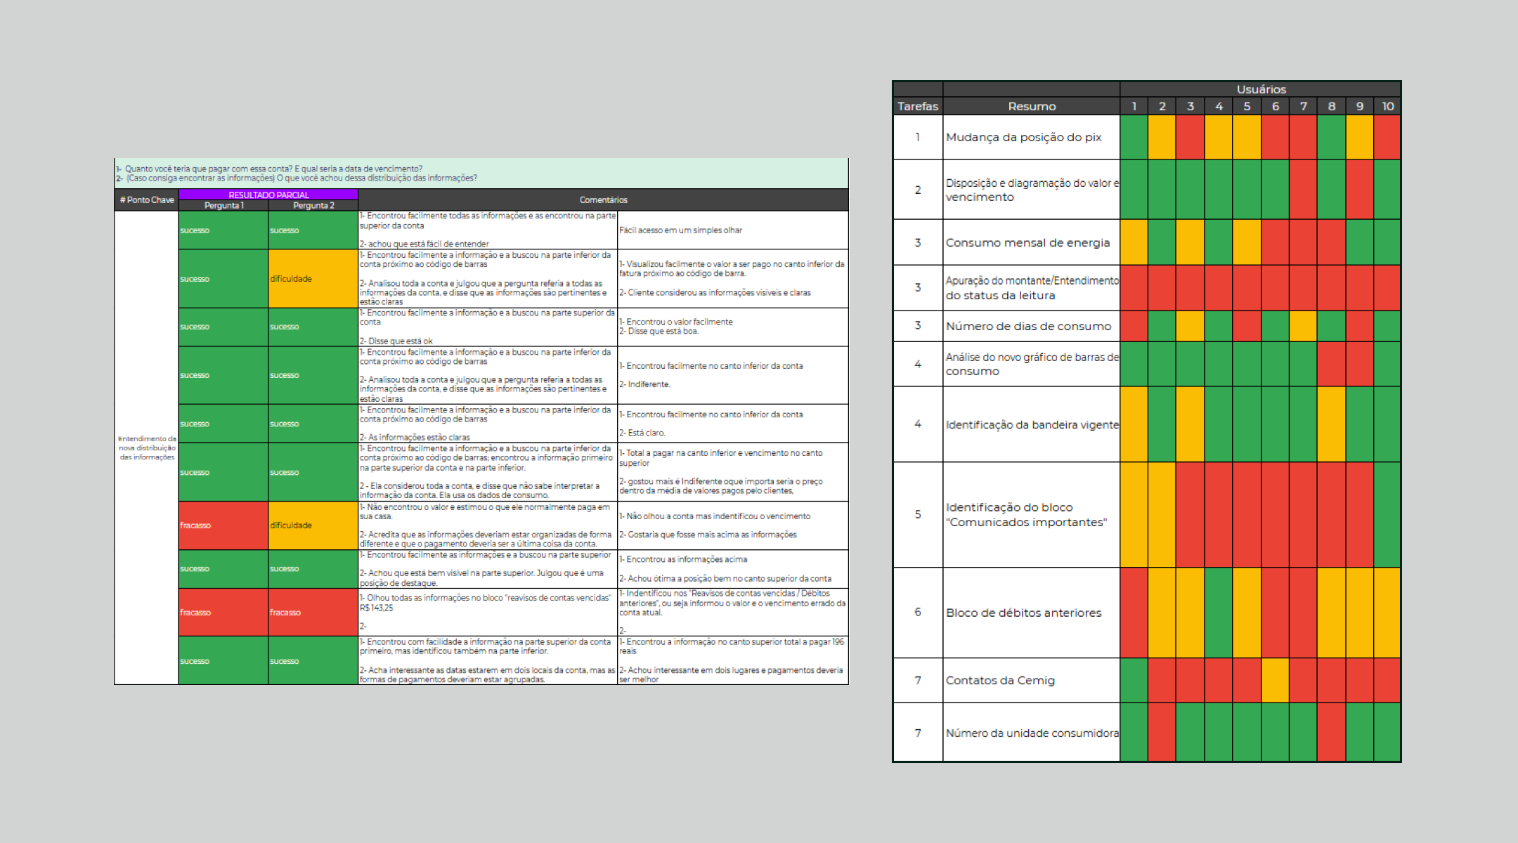Screen dimensions: 1518x843
Task: Click user column header 1
Action: pyautogui.click(x=1134, y=106)
